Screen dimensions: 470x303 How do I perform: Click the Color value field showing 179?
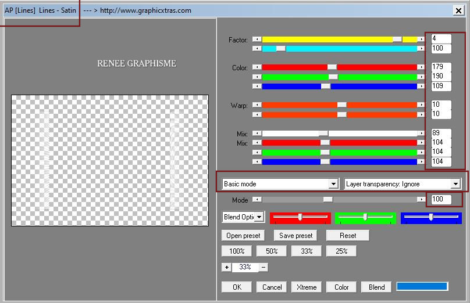point(441,67)
